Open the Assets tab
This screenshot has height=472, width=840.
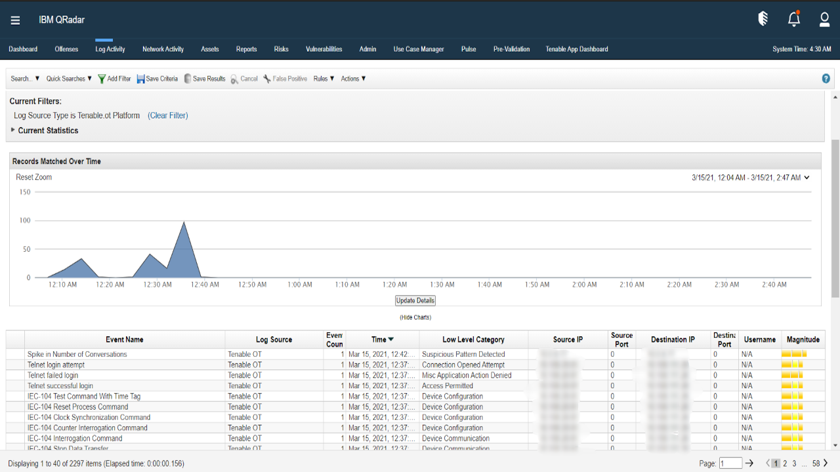pyautogui.click(x=210, y=49)
